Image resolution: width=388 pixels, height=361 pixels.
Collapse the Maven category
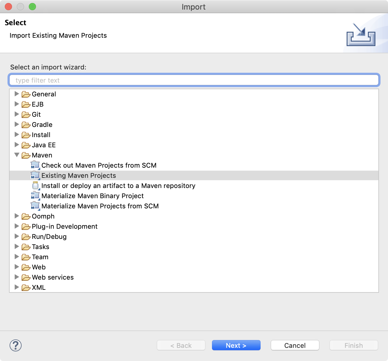(x=17, y=155)
